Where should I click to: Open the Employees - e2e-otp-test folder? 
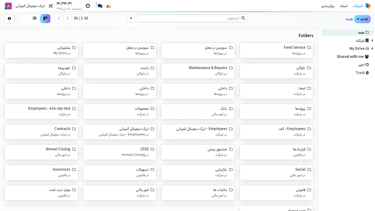[41, 111]
